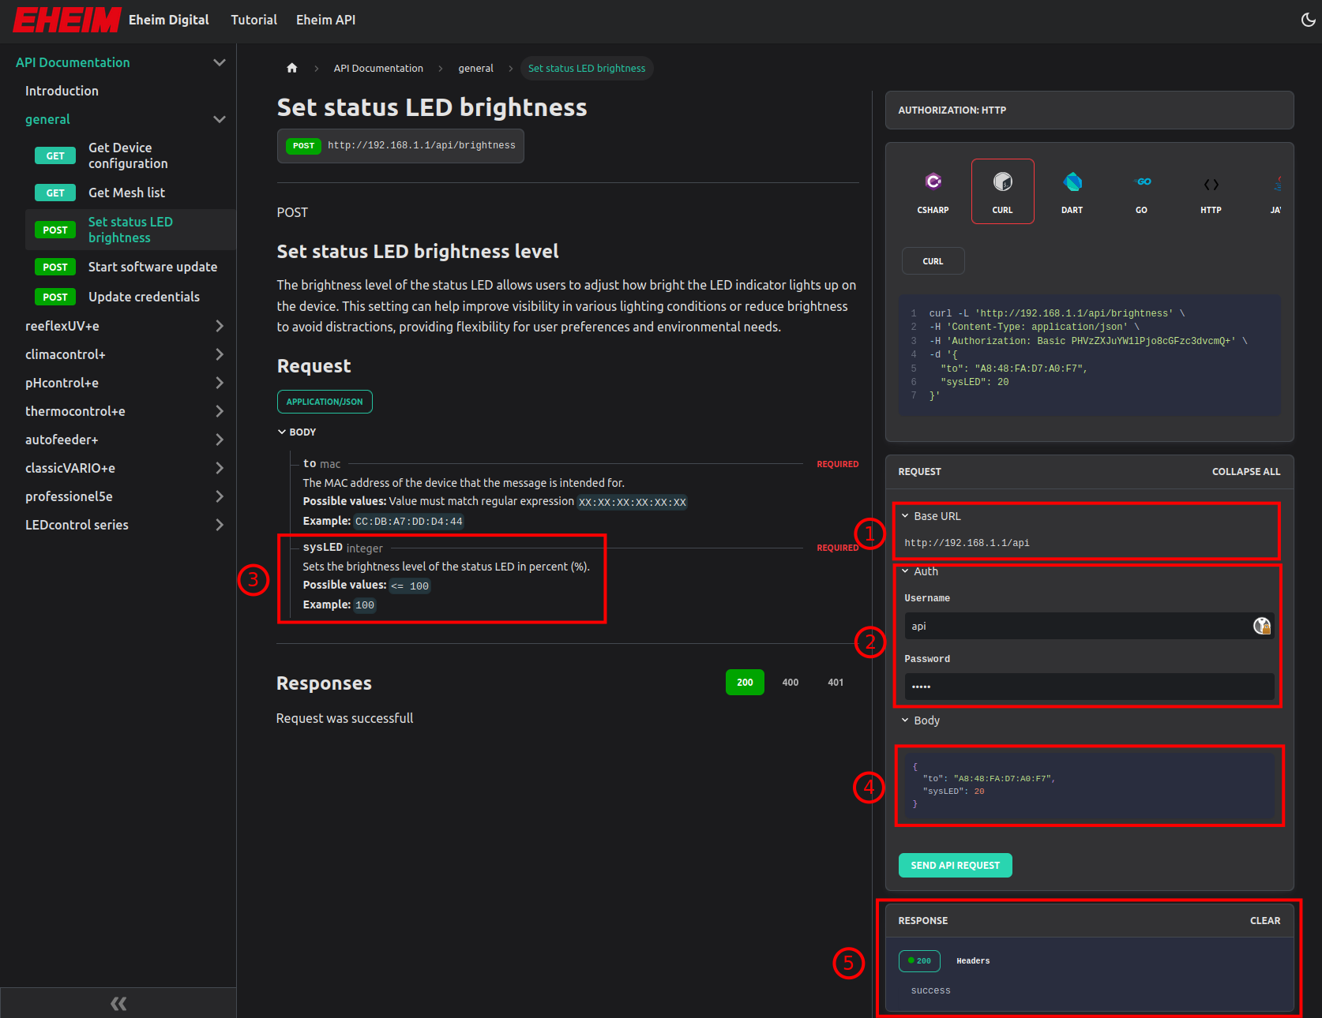Select the DART language icon
The width and height of the screenshot is (1322, 1018).
point(1072,192)
